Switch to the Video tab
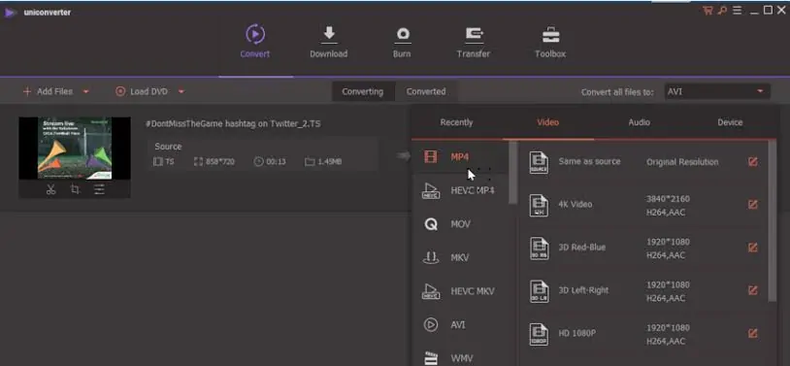Viewport: 790px width, 366px height. (547, 122)
